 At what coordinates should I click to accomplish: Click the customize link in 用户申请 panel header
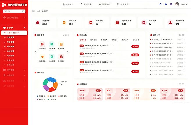[x=66, y=35]
